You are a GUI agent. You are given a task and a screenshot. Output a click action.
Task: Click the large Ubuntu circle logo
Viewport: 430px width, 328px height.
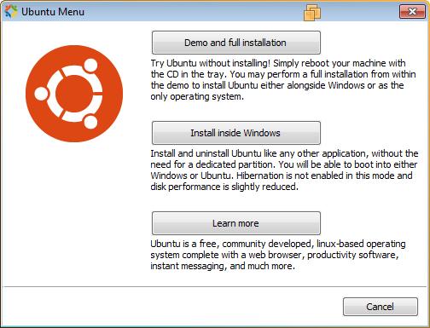point(74,94)
